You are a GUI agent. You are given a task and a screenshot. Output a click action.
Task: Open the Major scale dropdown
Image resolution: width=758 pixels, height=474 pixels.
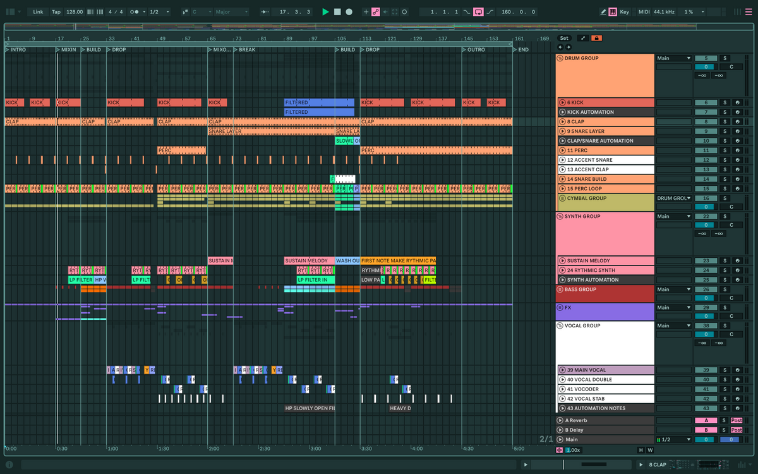231,12
